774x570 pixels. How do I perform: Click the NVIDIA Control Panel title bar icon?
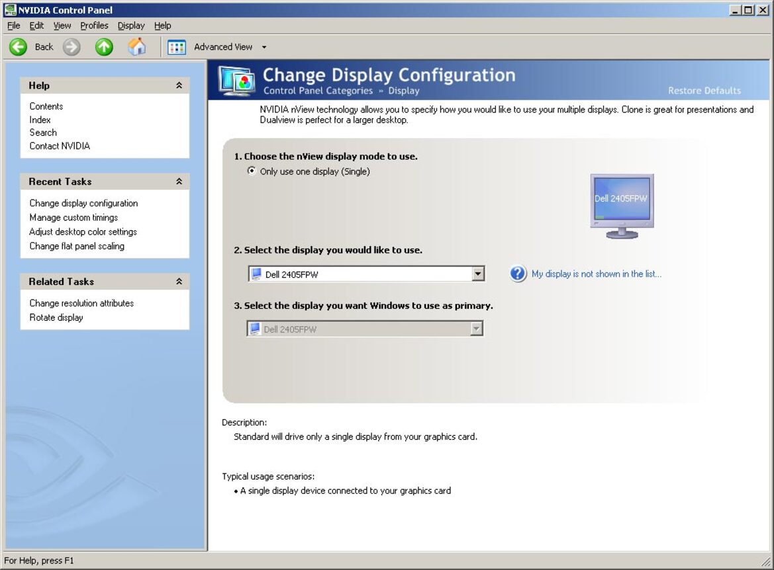(x=9, y=10)
